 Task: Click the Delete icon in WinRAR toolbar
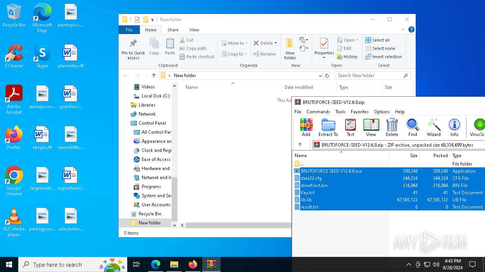point(392,127)
